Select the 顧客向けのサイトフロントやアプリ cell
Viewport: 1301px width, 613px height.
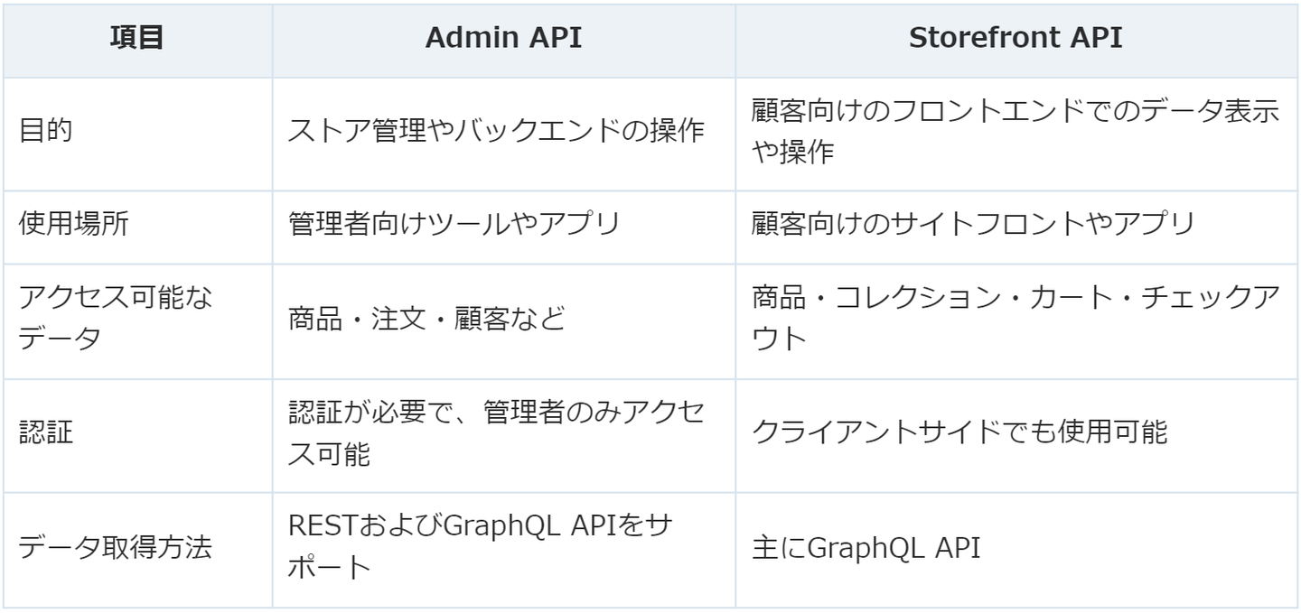click(x=973, y=224)
